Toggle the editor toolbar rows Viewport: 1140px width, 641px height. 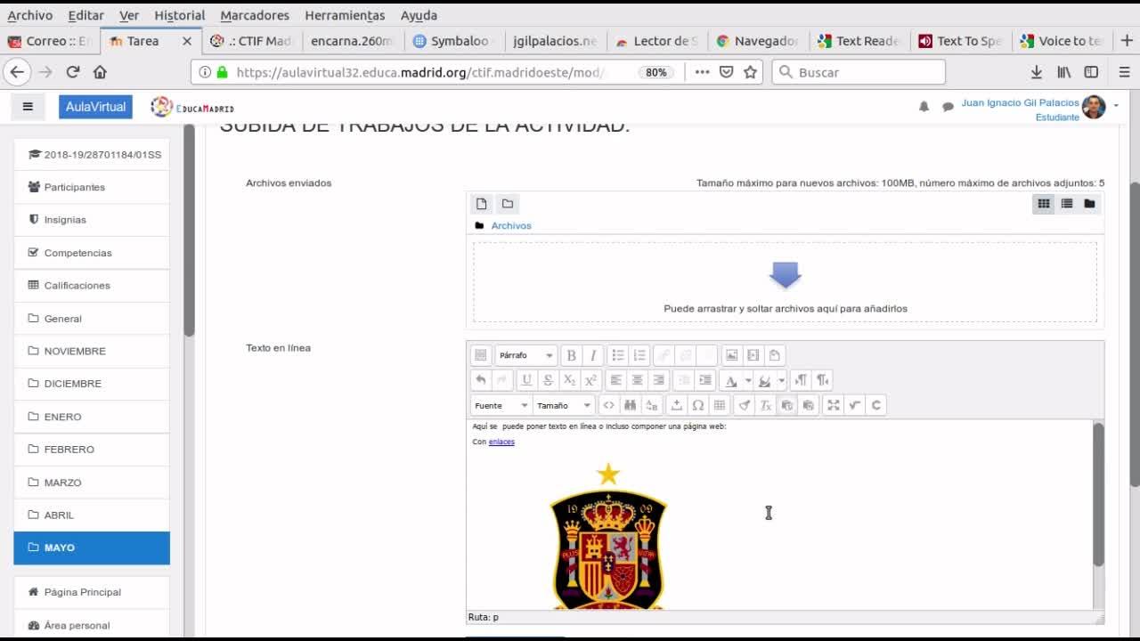click(481, 355)
